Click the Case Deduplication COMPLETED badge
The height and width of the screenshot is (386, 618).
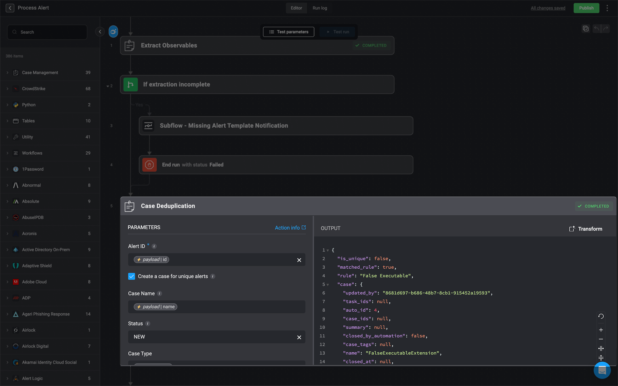pos(594,206)
